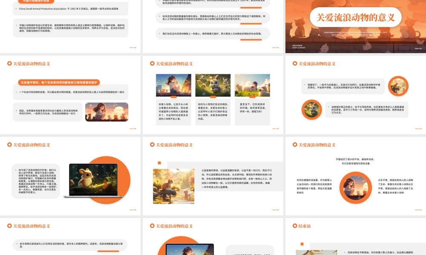Select the Lorem ipsum subtitle on the title slide
426x255 pixels.
[356, 33]
